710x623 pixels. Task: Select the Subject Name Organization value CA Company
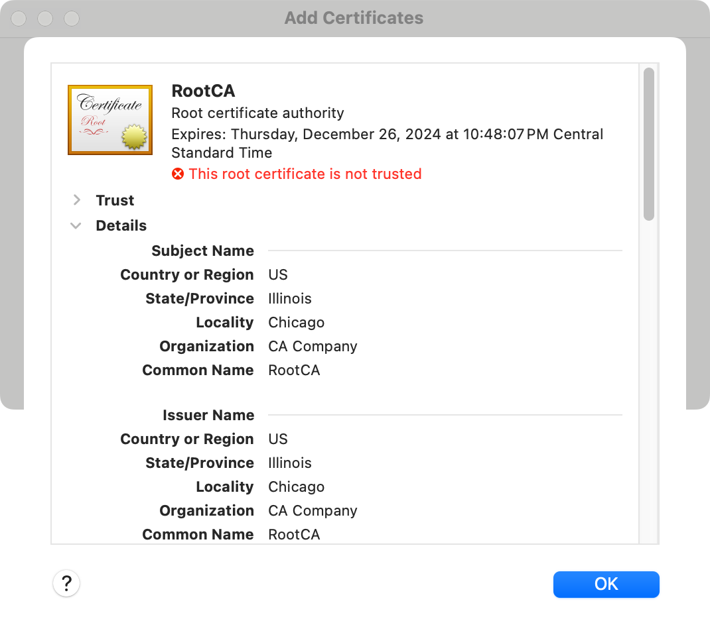click(x=313, y=347)
